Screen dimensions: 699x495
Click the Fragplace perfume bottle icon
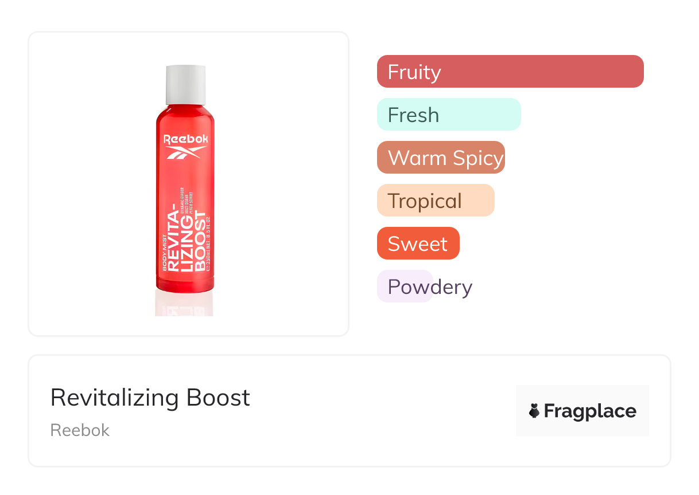pyautogui.click(x=534, y=411)
